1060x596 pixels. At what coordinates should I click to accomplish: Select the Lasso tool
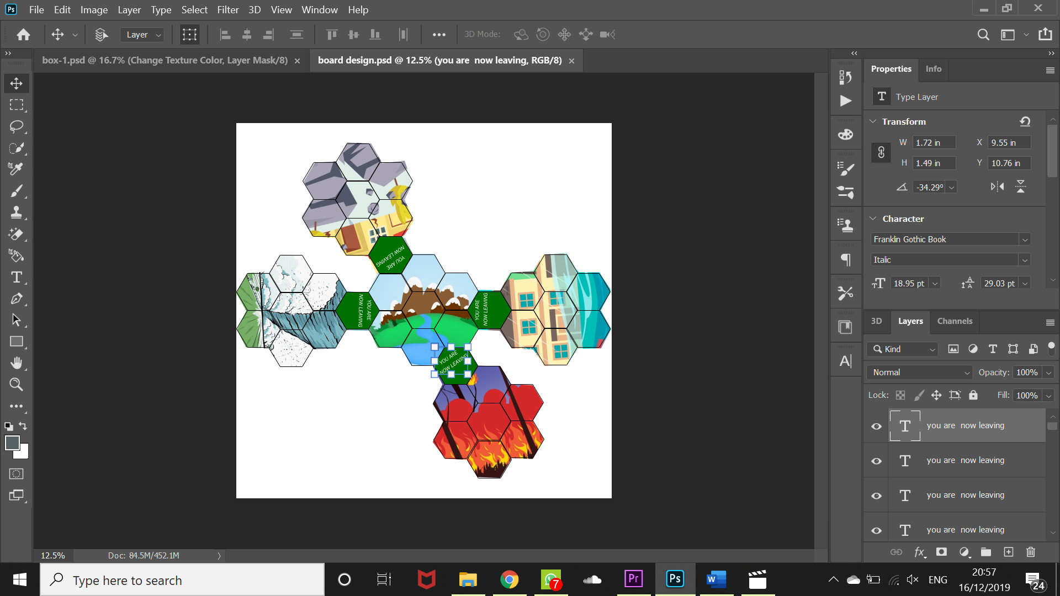click(x=16, y=126)
